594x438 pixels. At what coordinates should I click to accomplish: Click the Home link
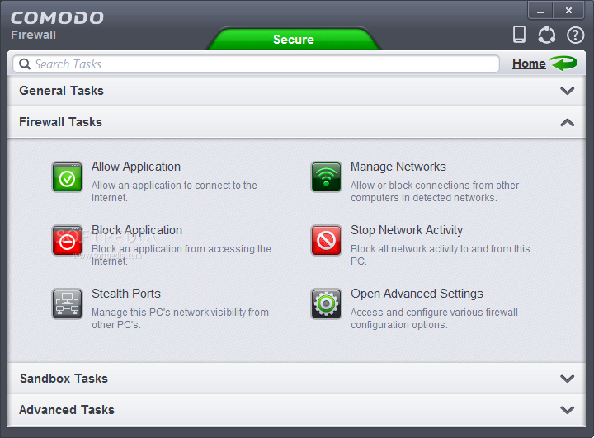point(529,64)
